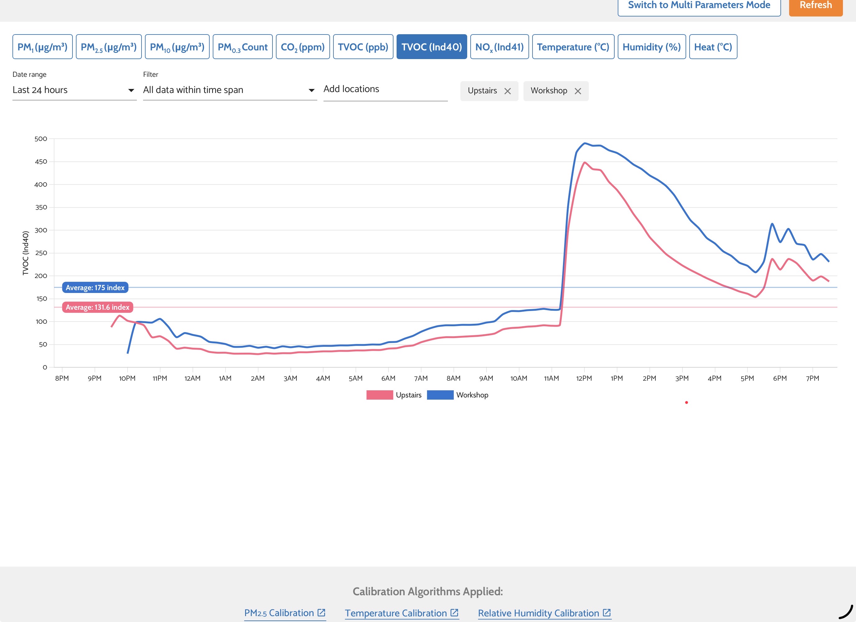Click the Average 175 index label

[x=95, y=287]
